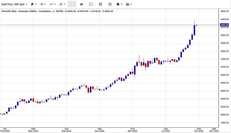Click the fullscreen expand arrows icon
231x133 pixels.
point(100,4)
